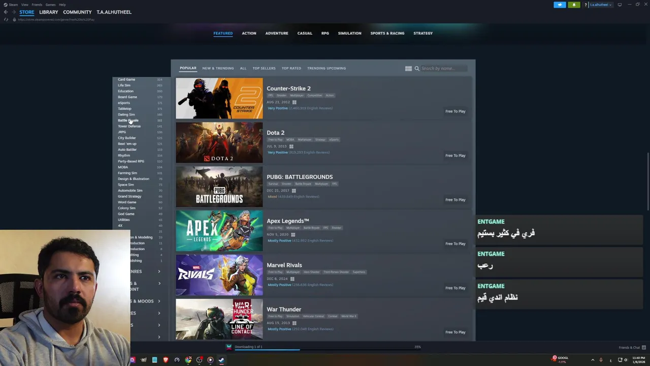This screenshot has height=366, width=650.
Task: Go back with the browser back arrow
Action: click(6, 12)
